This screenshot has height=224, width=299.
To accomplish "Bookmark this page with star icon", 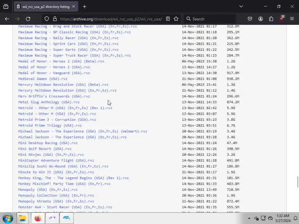I will [176, 19].
